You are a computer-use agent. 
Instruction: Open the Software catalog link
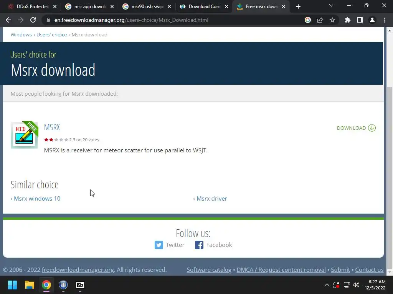click(x=209, y=270)
